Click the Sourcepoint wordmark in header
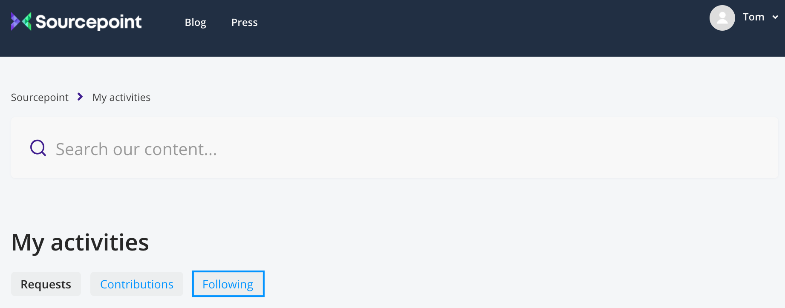785x308 pixels. coord(89,22)
